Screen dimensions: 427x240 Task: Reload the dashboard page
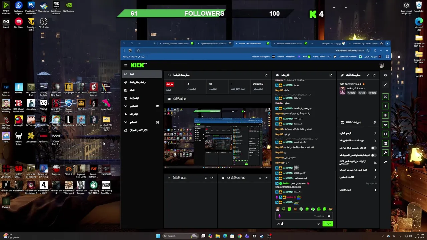(x=375, y=51)
